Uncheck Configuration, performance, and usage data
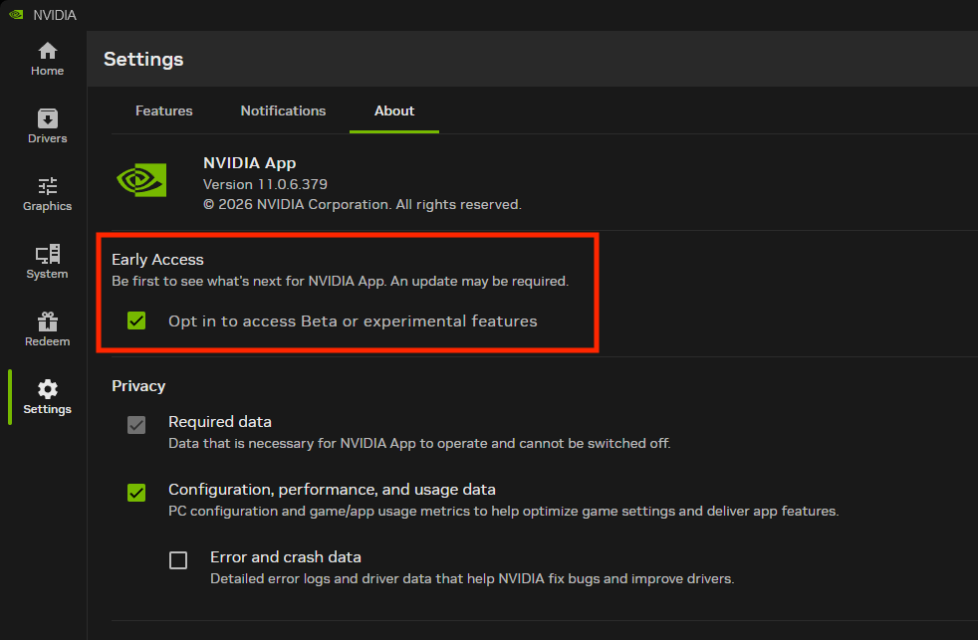The image size is (978, 640). point(136,492)
